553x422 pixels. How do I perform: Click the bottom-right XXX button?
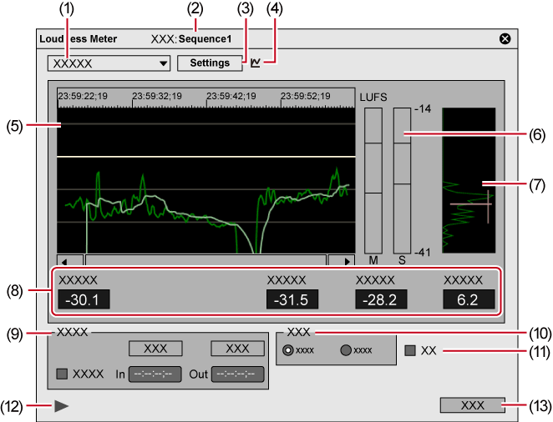click(x=473, y=405)
